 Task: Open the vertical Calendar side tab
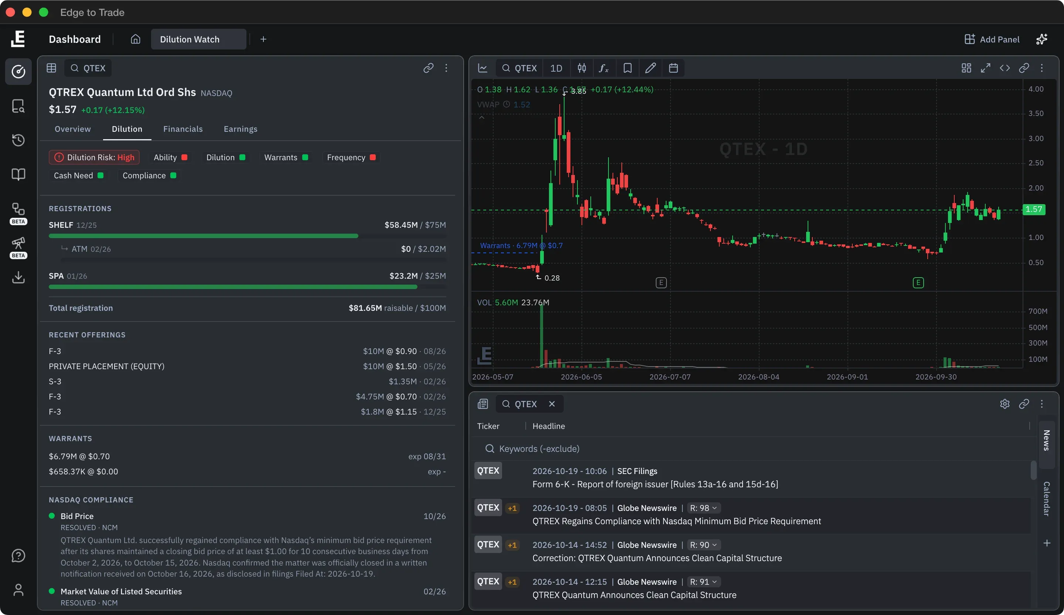pyautogui.click(x=1047, y=499)
